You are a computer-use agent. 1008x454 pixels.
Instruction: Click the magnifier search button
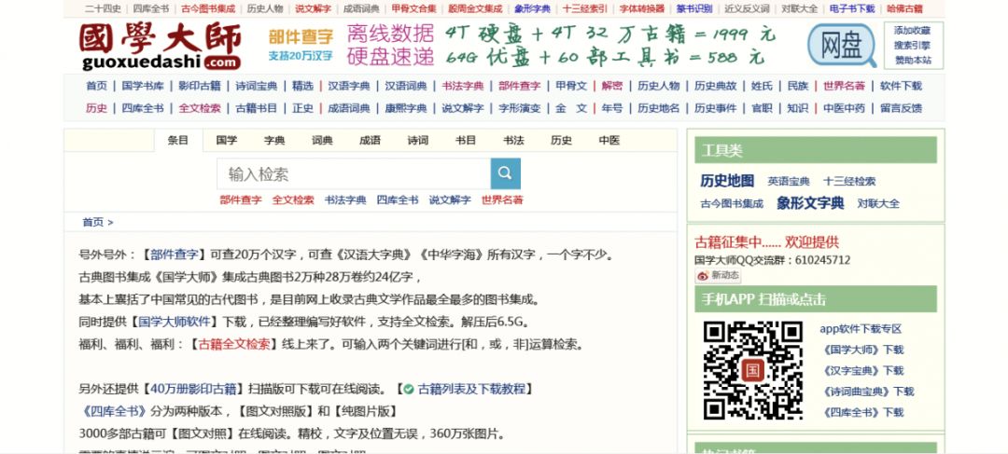click(505, 173)
